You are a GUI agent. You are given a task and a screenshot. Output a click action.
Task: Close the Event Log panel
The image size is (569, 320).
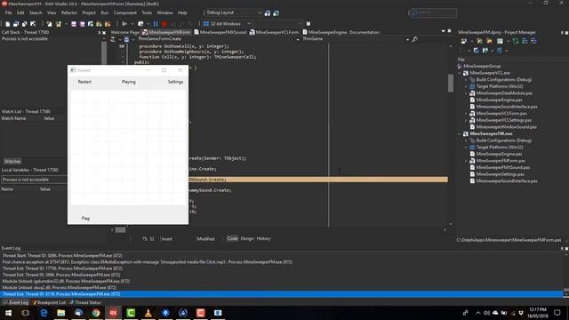[x=566, y=249]
